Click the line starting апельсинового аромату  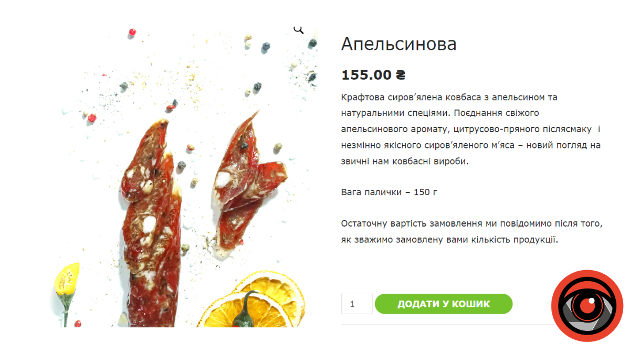(470, 129)
